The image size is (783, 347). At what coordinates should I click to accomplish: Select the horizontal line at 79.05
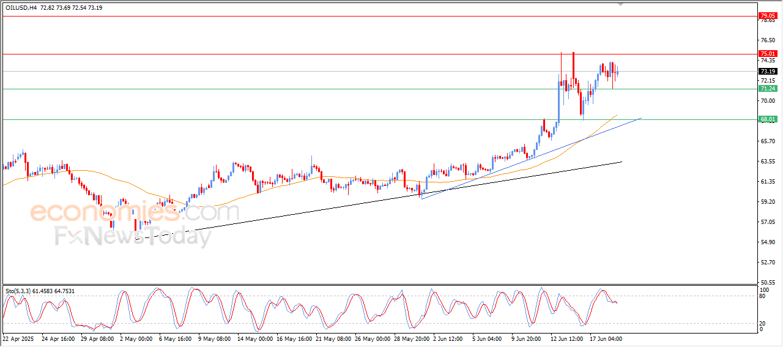click(x=379, y=16)
